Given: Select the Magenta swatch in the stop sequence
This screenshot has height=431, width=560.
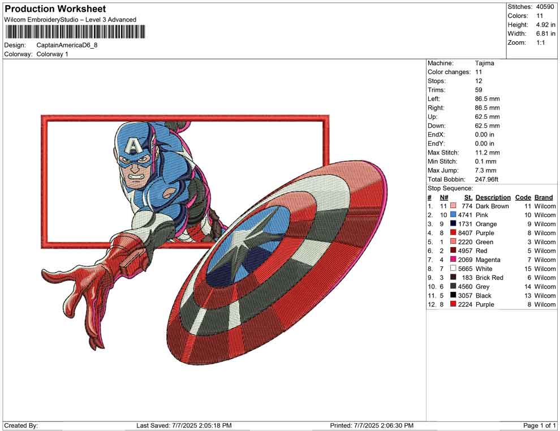Looking at the screenshot, I should click(453, 260).
